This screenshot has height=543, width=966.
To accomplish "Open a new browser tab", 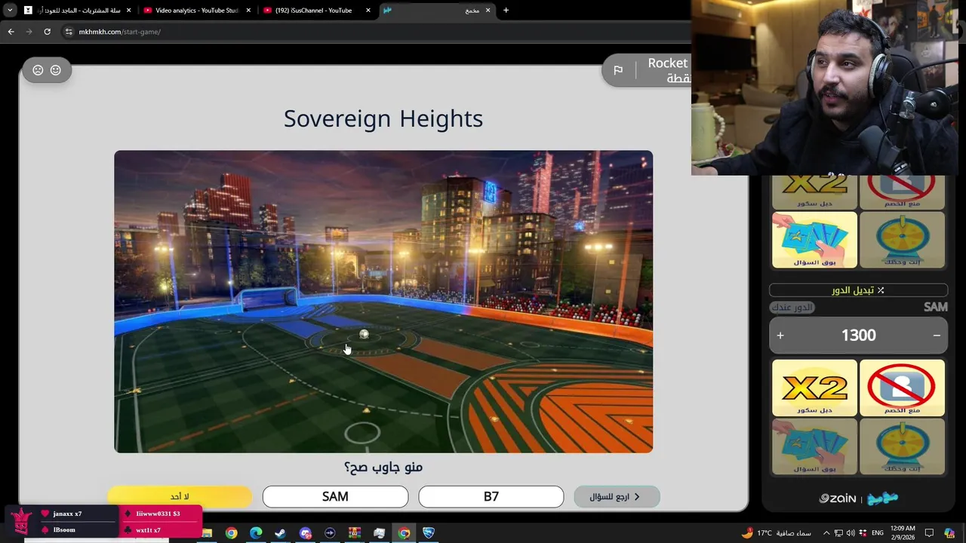I will tap(506, 11).
